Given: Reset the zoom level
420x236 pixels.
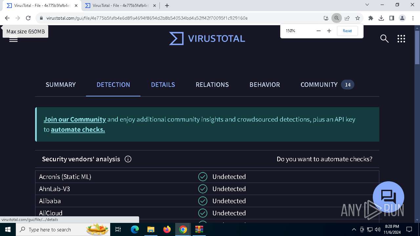Looking at the screenshot, I should (x=347, y=31).
